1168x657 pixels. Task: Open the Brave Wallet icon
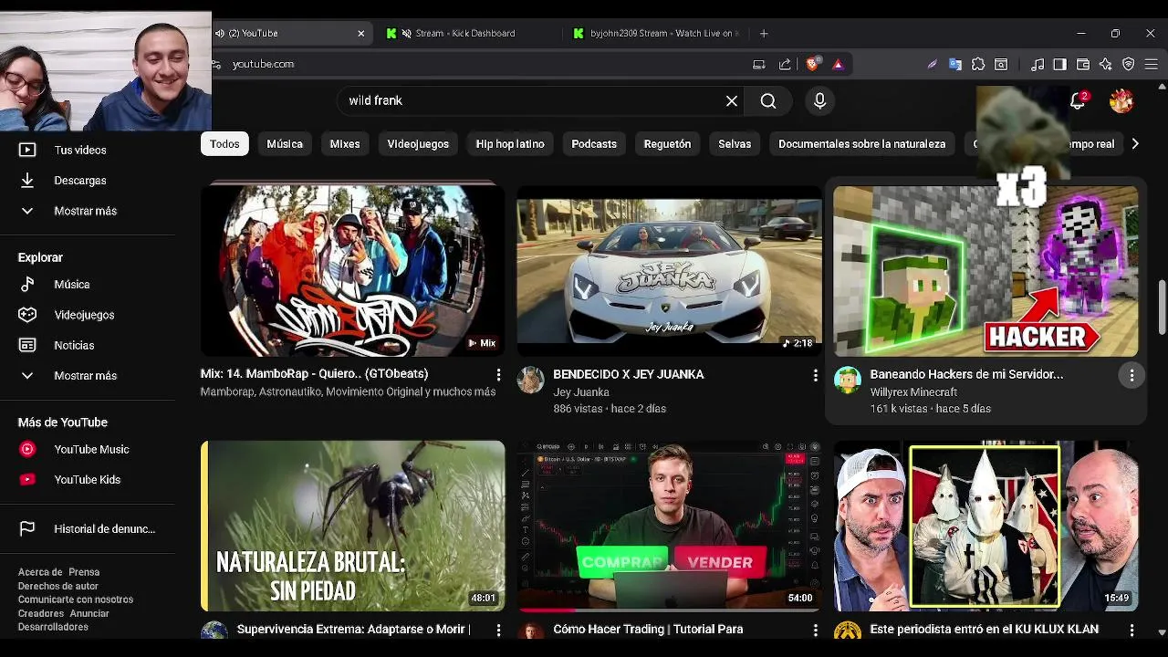tap(1083, 64)
